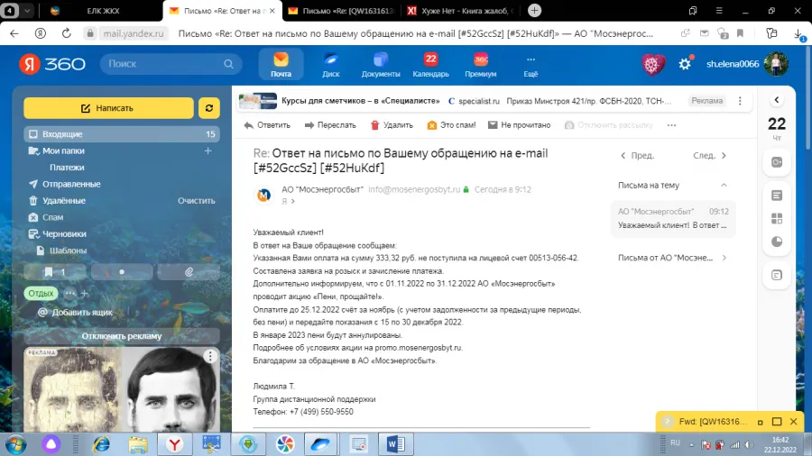812x456 pixels.
Task: Open the Почта mail service icon
Action: pos(281,65)
